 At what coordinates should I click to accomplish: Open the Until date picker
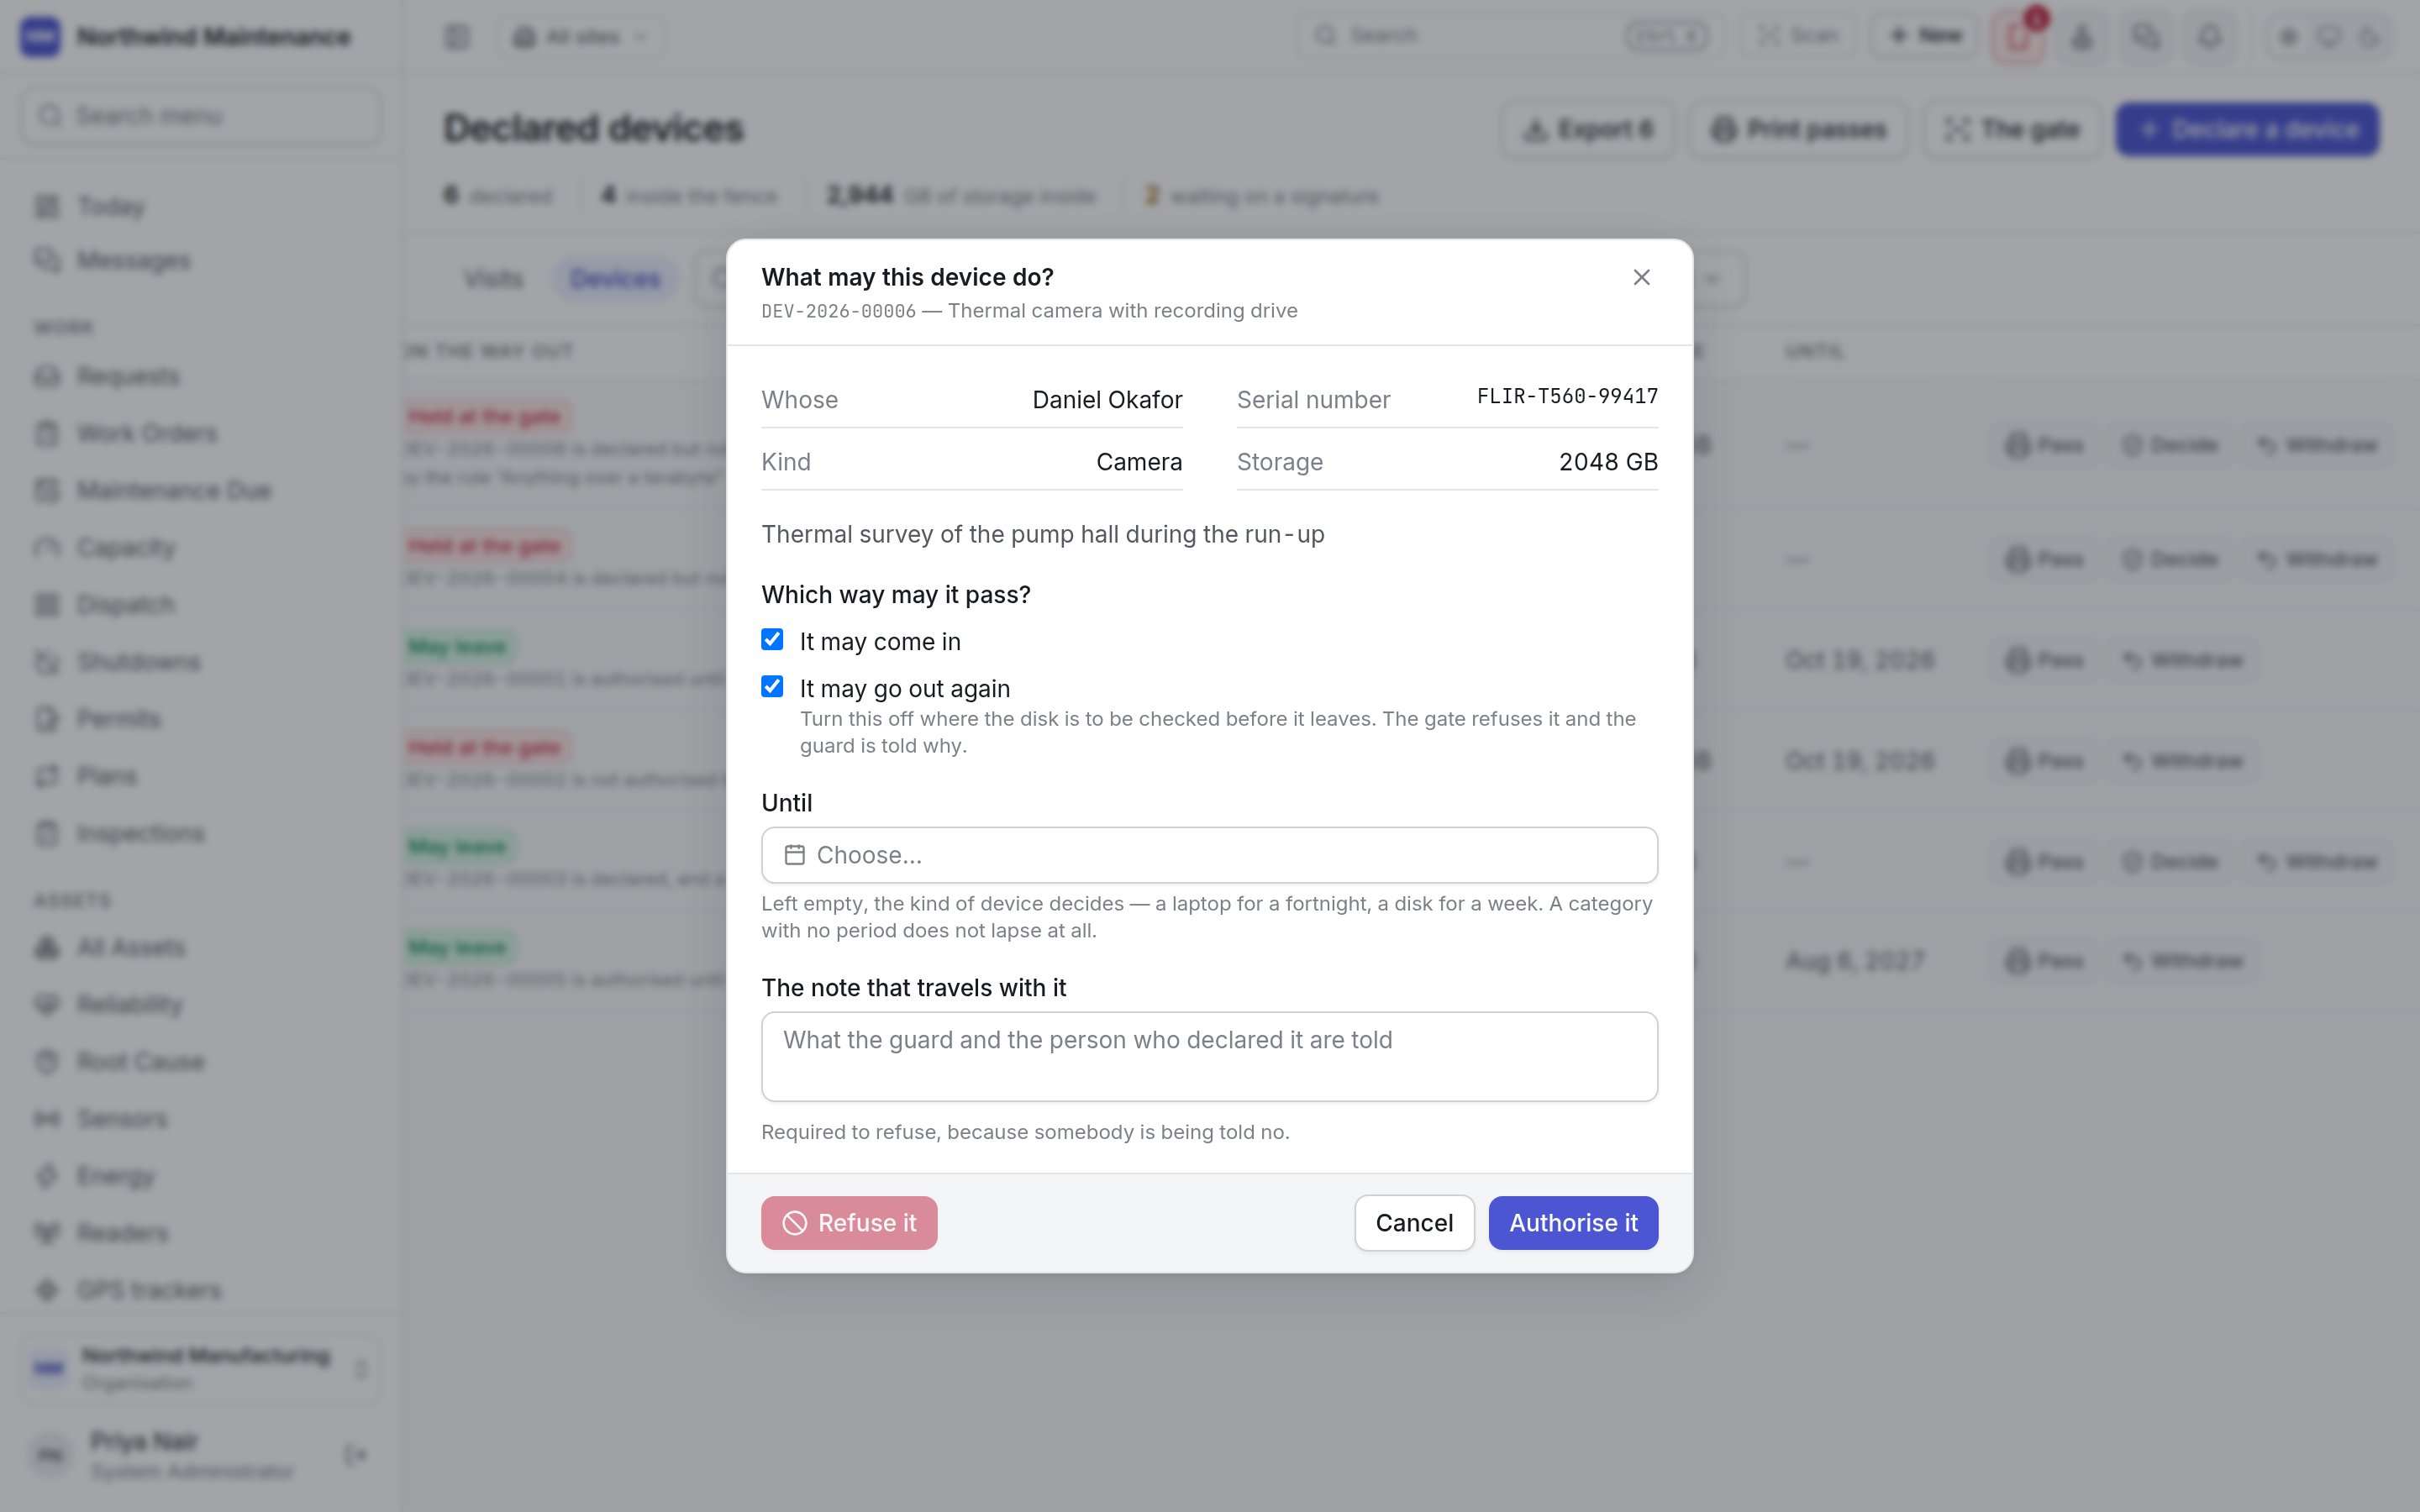coord(1209,855)
